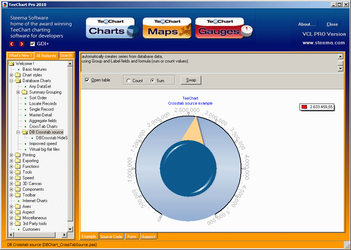Select Internet Charts tree item
This screenshot has width=351, height=250.
coord(35,201)
